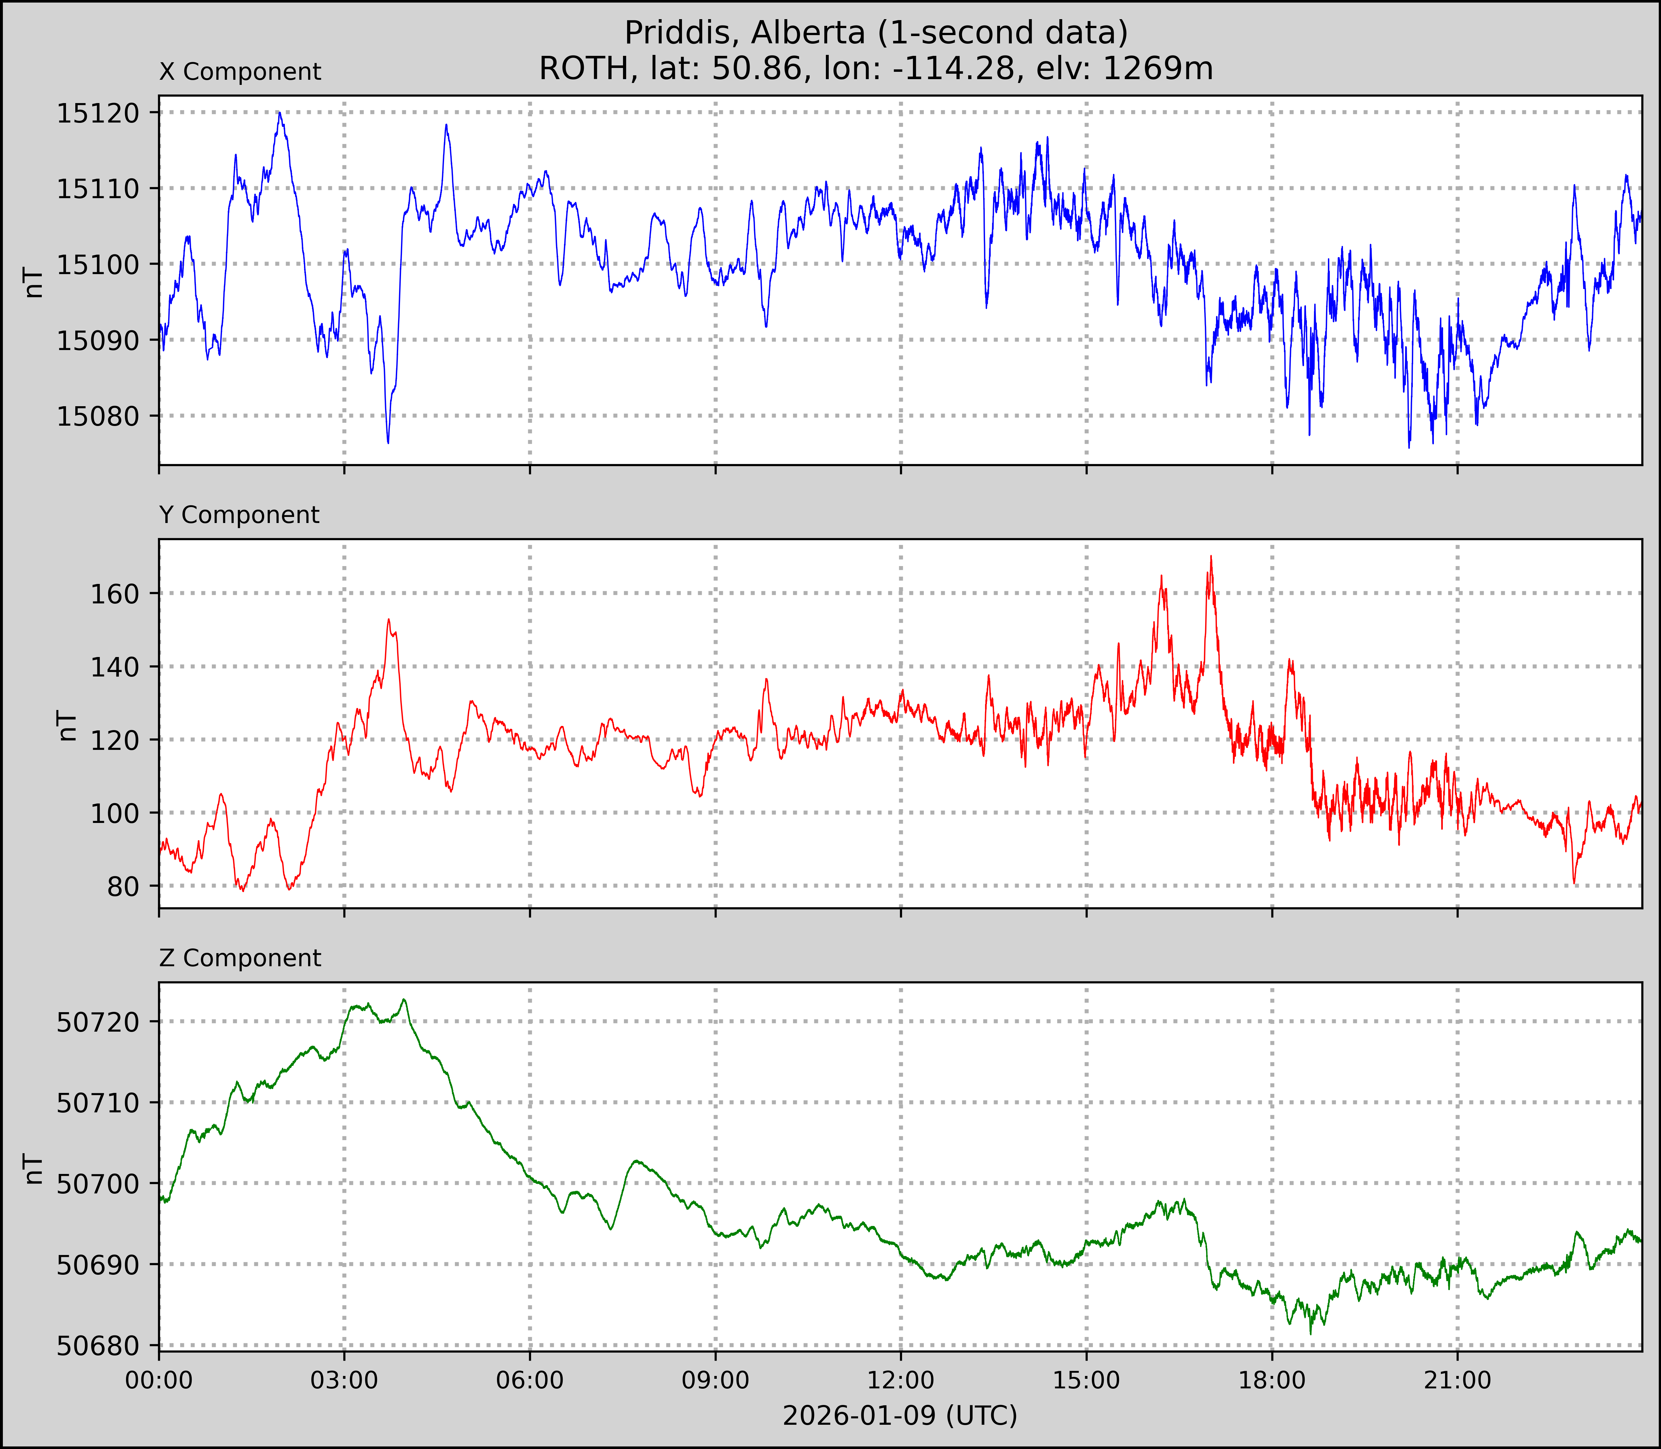Click the 18:00 time axis label
Image resolution: width=1661 pixels, height=1449 pixels.
(1272, 1380)
